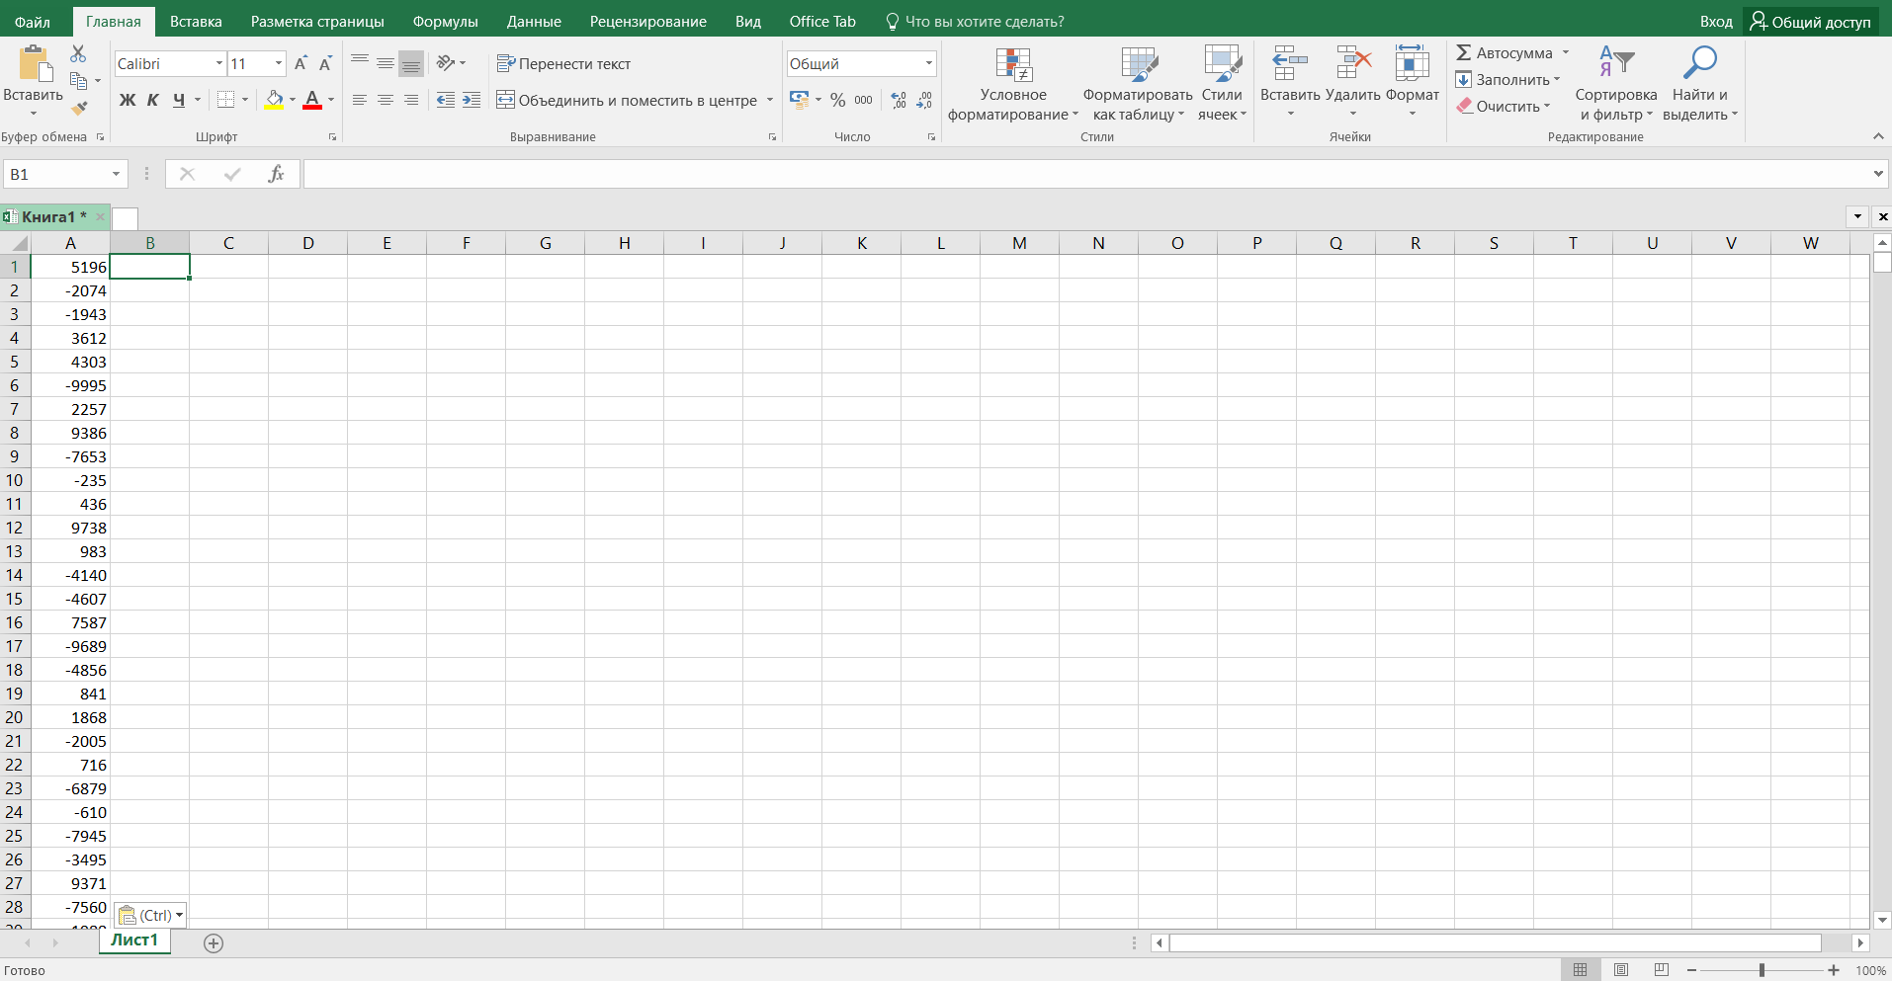Screen dimensions: 1892x981
Task: Apply percent style format
Action: 838,100
